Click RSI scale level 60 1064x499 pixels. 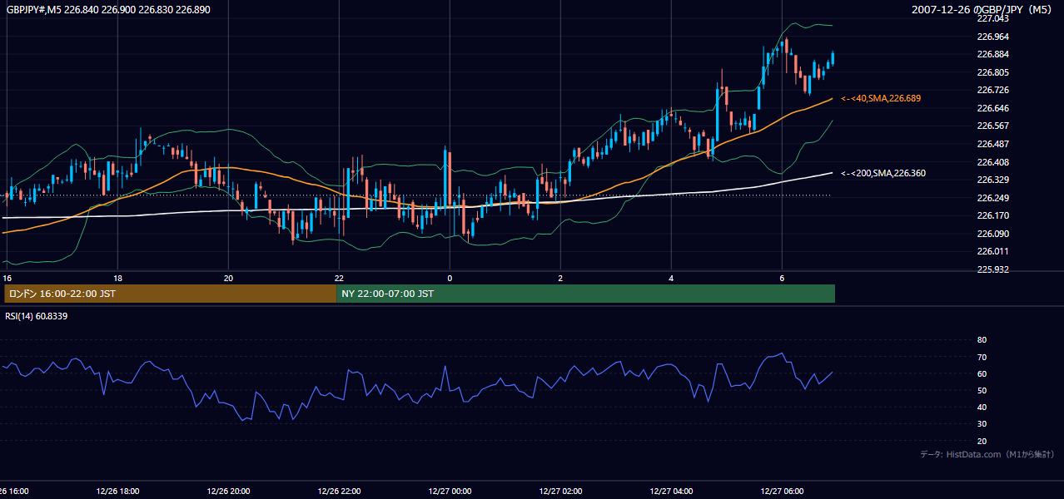click(x=982, y=373)
